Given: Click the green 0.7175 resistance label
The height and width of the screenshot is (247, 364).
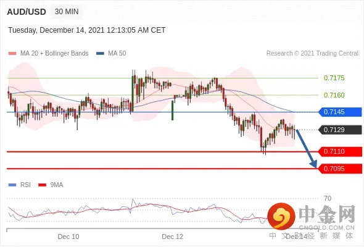Looking at the screenshot, I should point(334,78).
